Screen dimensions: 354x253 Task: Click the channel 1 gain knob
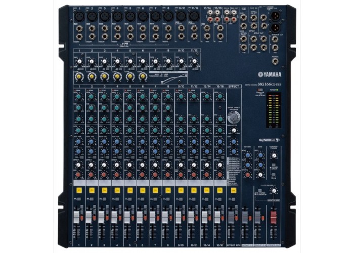pos(79,62)
